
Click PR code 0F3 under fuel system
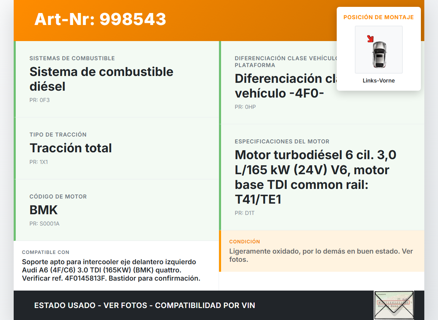[x=39, y=100]
